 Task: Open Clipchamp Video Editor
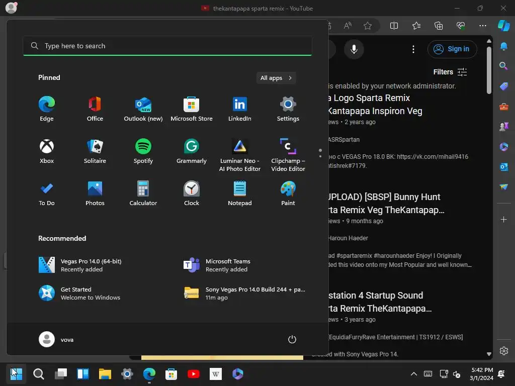288,155
